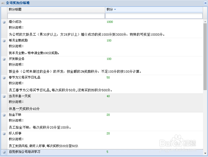208x157 pixels.
Task: Click the 员工拾金不昧 description text
Action: pos(40,127)
